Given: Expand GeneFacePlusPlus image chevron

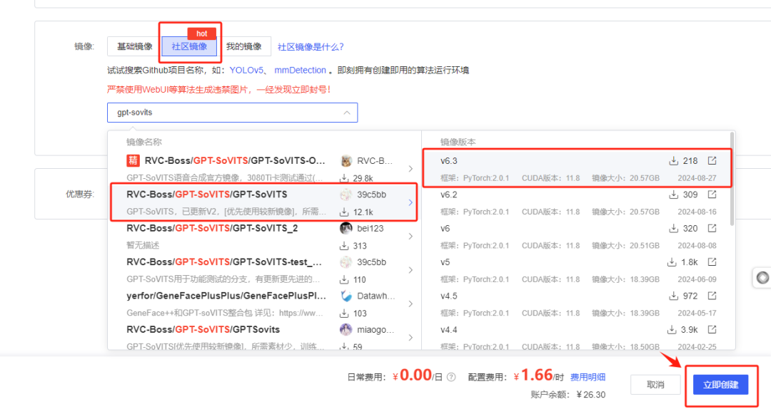Looking at the screenshot, I should [410, 304].
